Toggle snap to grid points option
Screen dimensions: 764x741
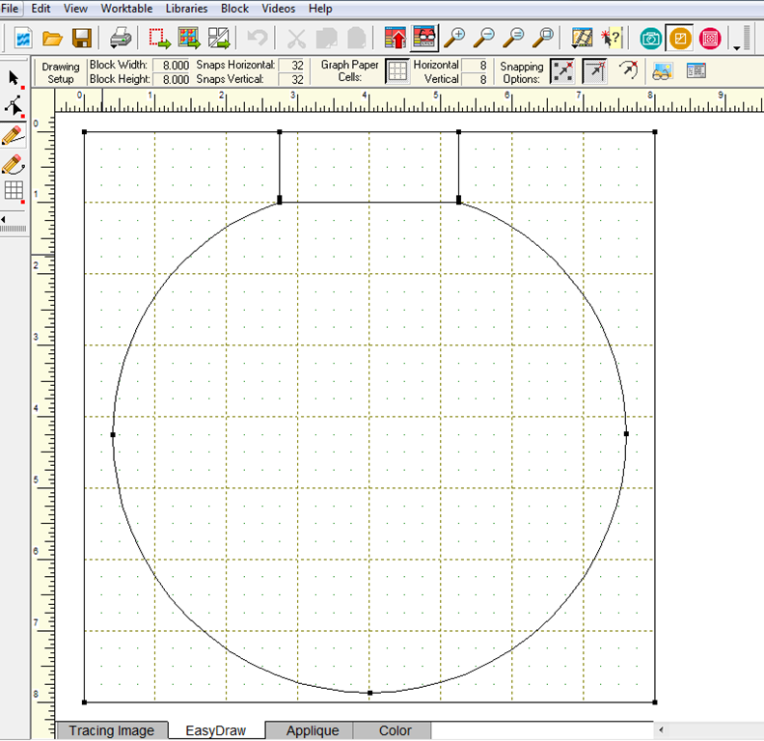pyautogui.click(x=562, y=71)
